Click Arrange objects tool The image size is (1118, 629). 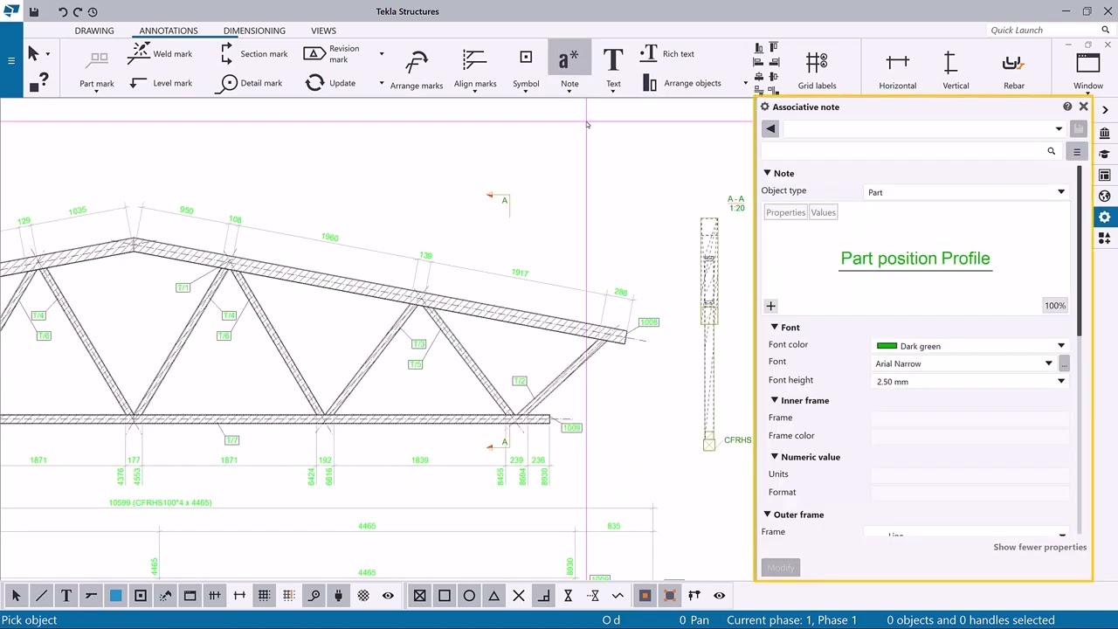[681, 83]
